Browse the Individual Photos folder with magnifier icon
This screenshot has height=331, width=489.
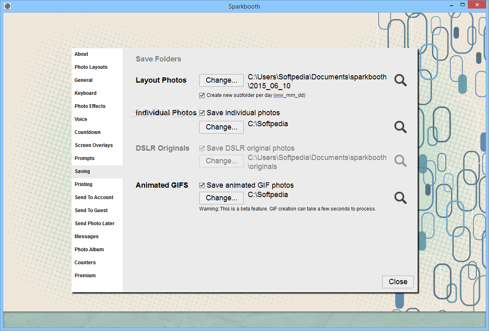click(401, 127)
